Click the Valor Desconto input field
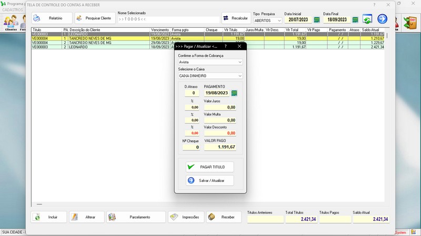The width and height of the screenshot is (421, 236). pyautogui.click(x=220, y=133)
